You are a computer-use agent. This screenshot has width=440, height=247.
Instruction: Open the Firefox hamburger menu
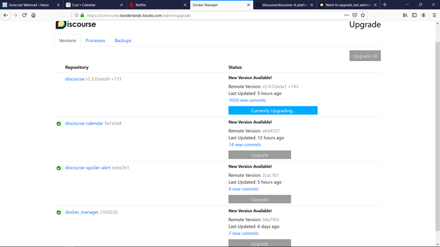click(434, 15)
